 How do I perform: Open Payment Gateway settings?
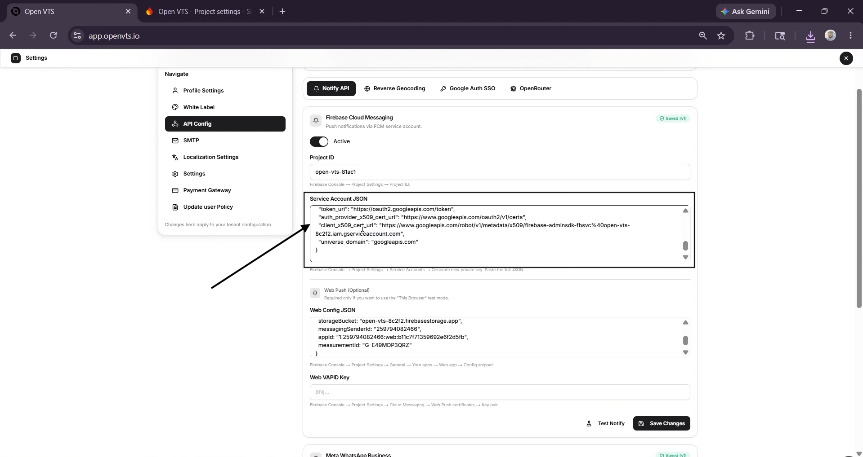pos(225,190)
